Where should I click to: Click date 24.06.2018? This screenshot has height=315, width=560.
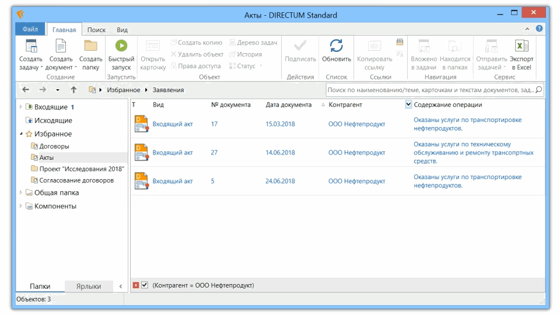[281, 181]
